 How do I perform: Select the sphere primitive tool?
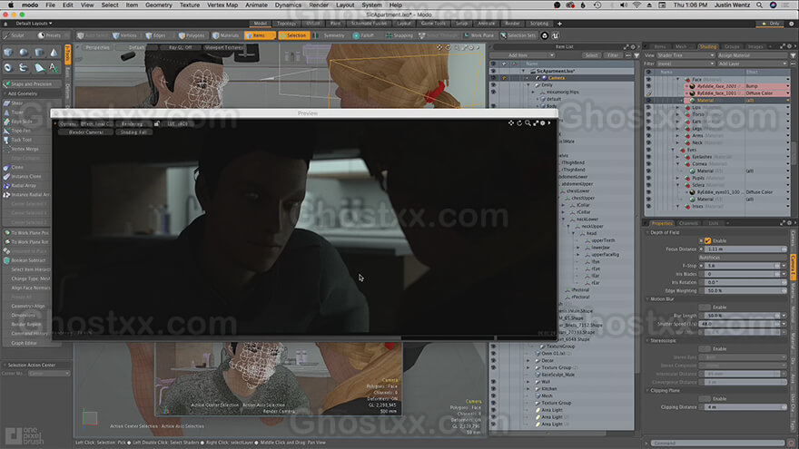[24, 53]
